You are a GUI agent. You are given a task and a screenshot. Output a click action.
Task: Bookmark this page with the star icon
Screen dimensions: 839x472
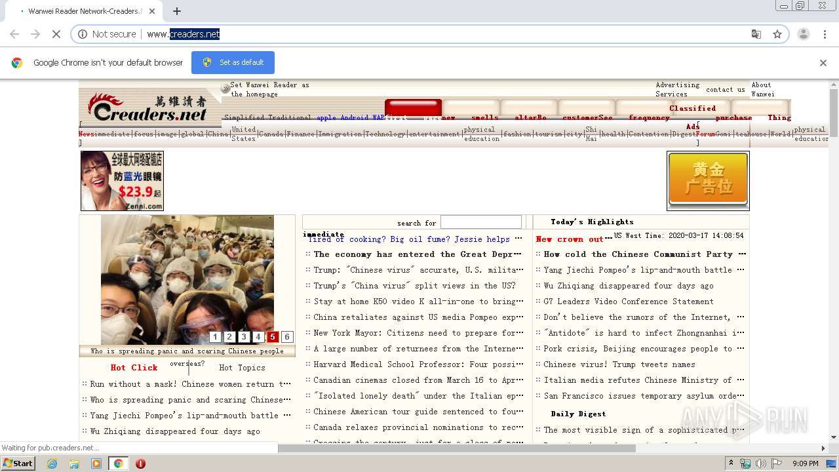[777, 34]
